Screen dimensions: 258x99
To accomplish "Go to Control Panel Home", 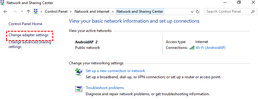I will point(25,24).
